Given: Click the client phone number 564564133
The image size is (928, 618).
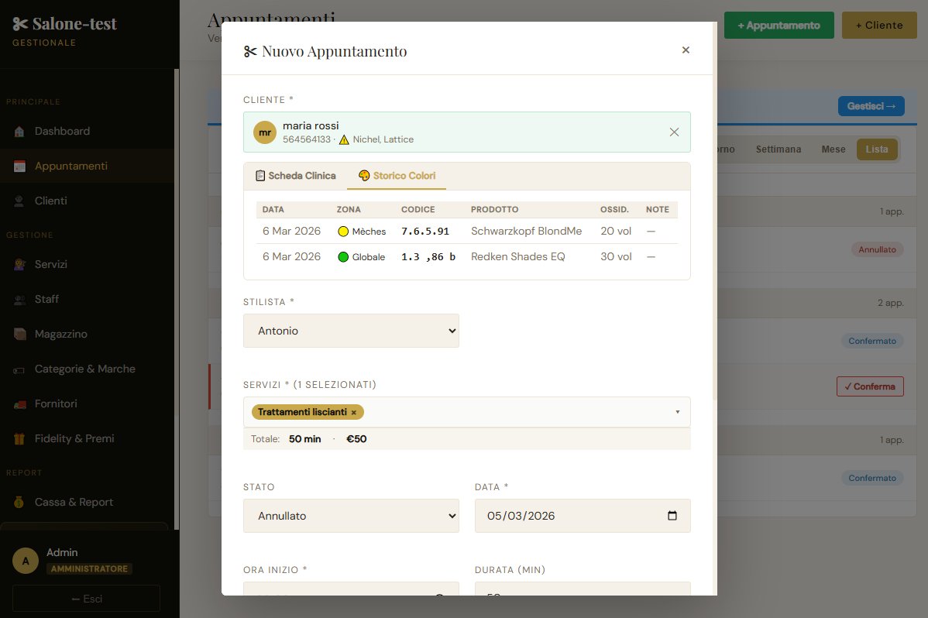Looking at the screenshot, I should tap(307, 139).
